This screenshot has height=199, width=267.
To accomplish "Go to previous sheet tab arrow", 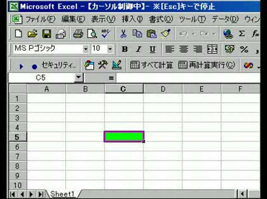I will (x=22, y=194).
